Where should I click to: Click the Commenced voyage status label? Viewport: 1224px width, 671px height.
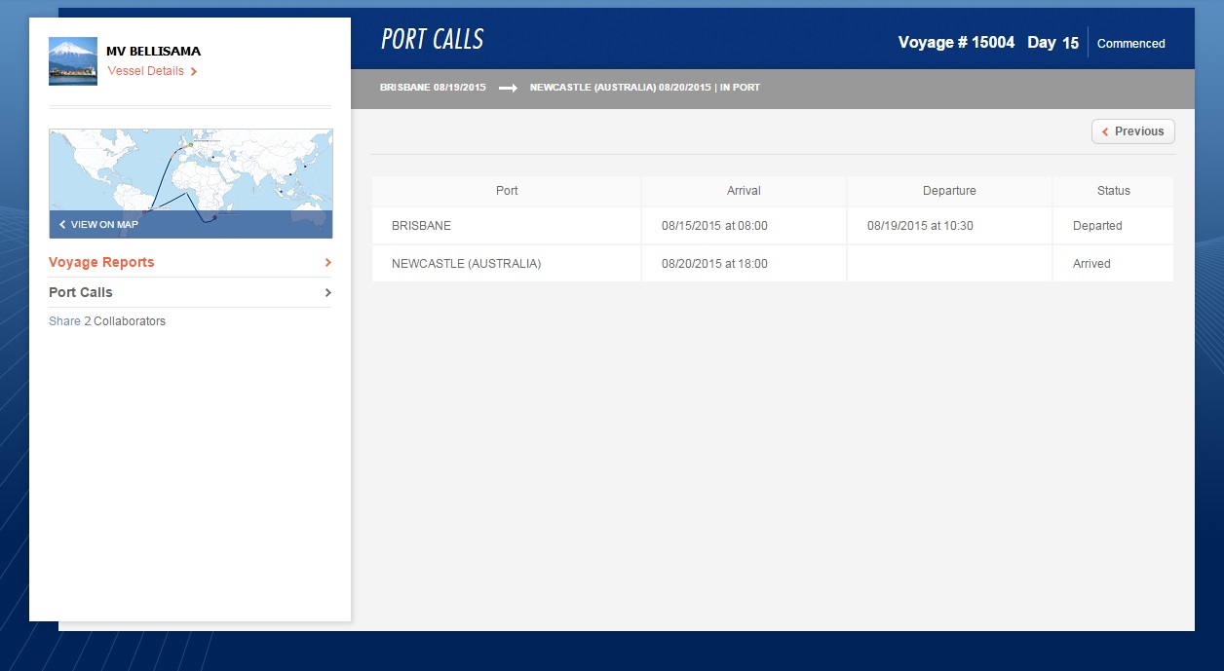click(x=1130, y=43)
